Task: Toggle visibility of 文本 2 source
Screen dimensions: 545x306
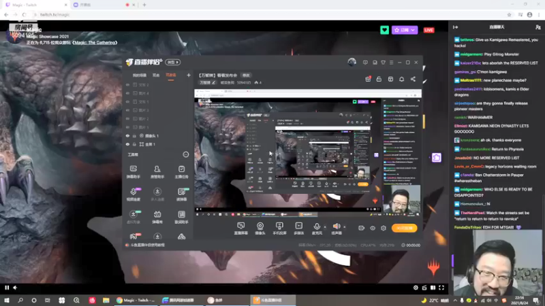Action: point(127,84)
